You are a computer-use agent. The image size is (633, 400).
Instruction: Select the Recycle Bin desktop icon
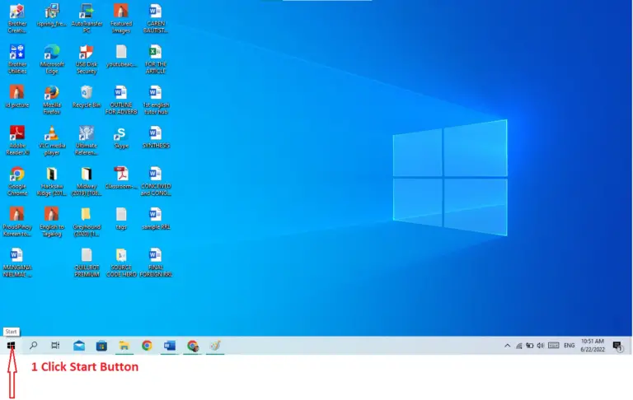click(87, 95)
